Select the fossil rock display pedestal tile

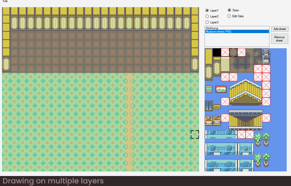209,120
